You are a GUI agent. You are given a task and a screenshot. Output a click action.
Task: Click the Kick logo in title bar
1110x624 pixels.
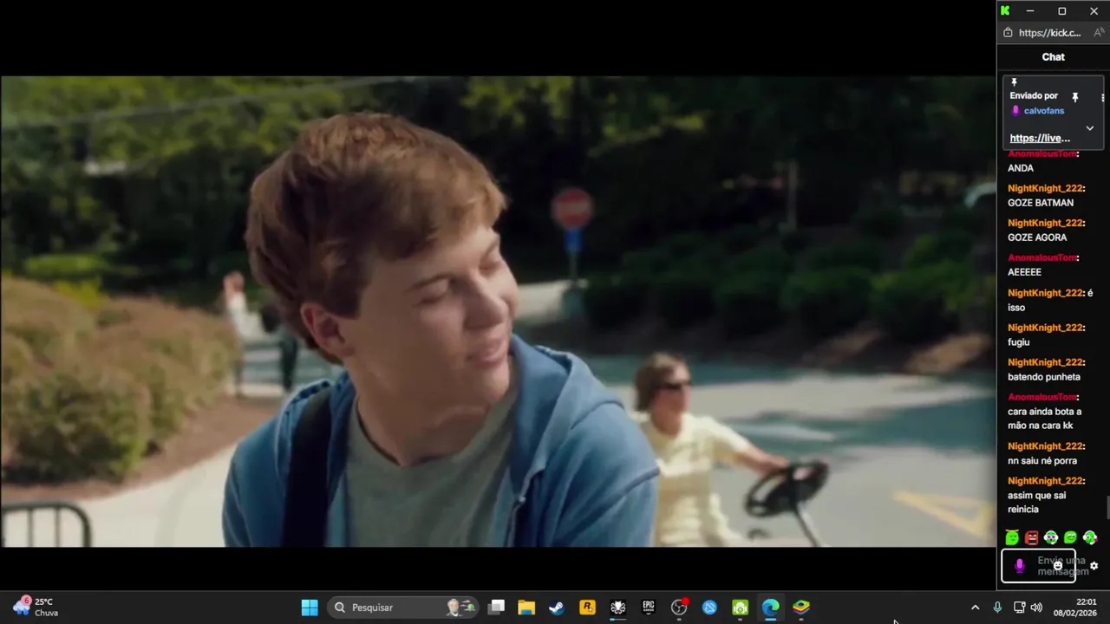click(1005, 10)
